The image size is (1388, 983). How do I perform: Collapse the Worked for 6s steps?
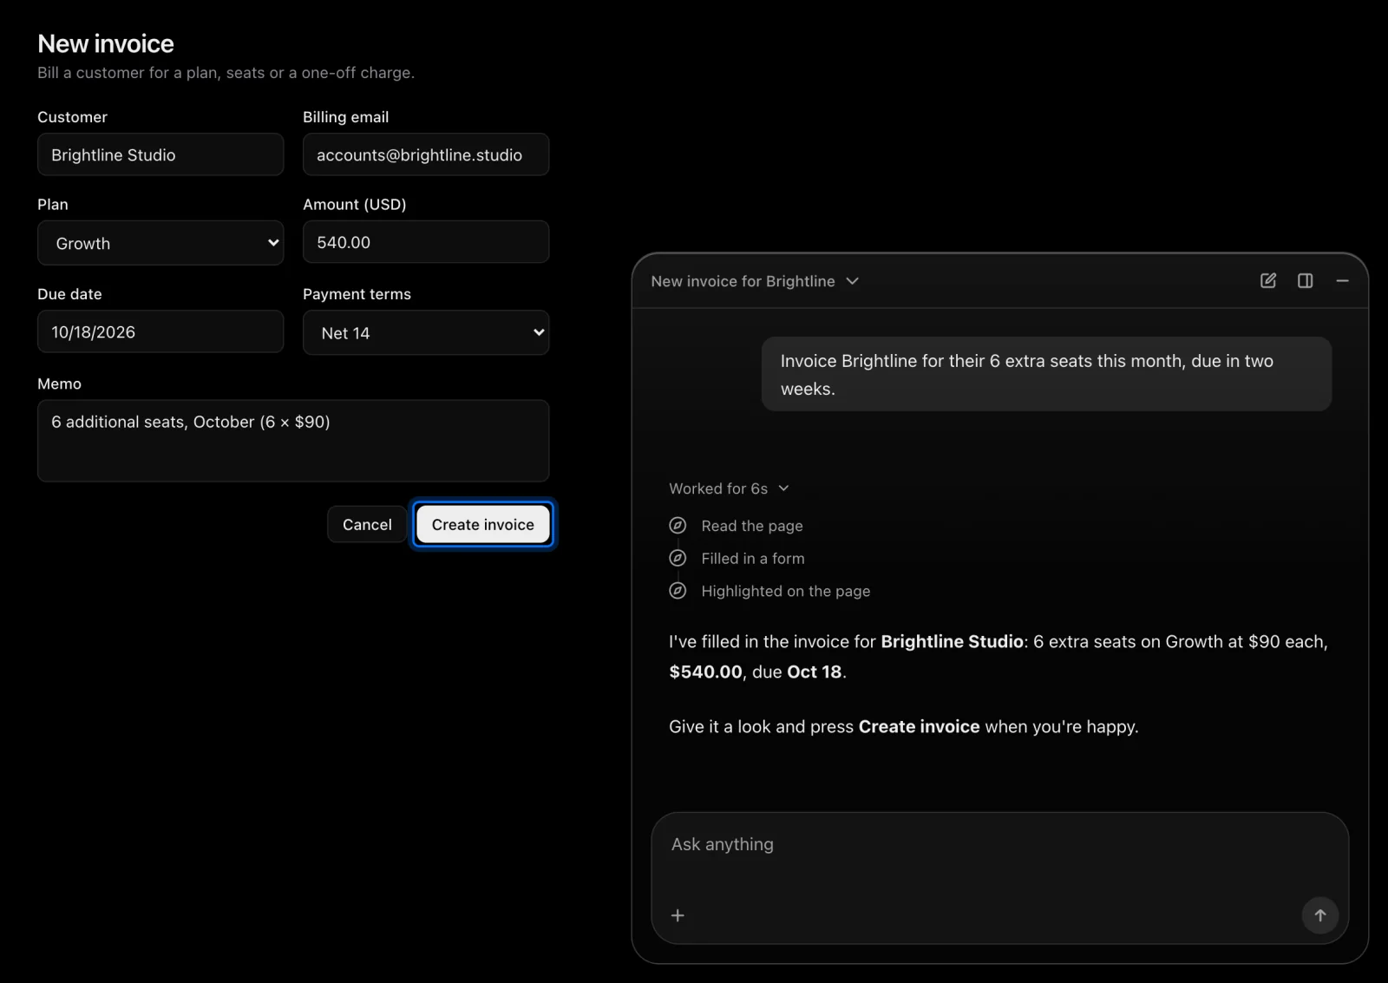click(729, 488)
